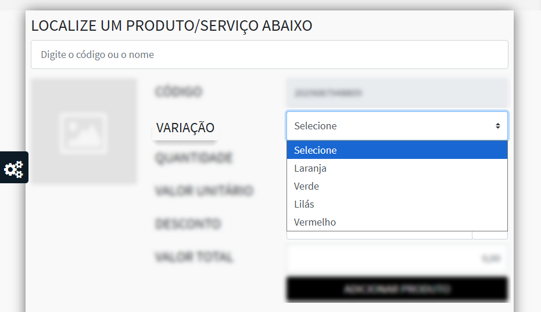Focus the product code or name search field
The image size is (541, 312).
coord(270,55)
